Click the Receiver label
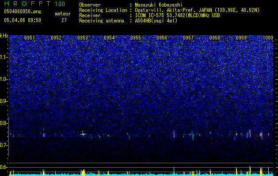Viewport: 278px width, 176px height. (90, 15)
